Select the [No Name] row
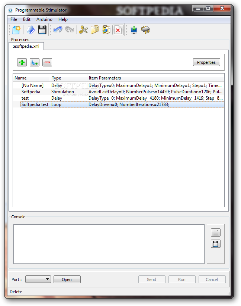 (x=119, y=85)
